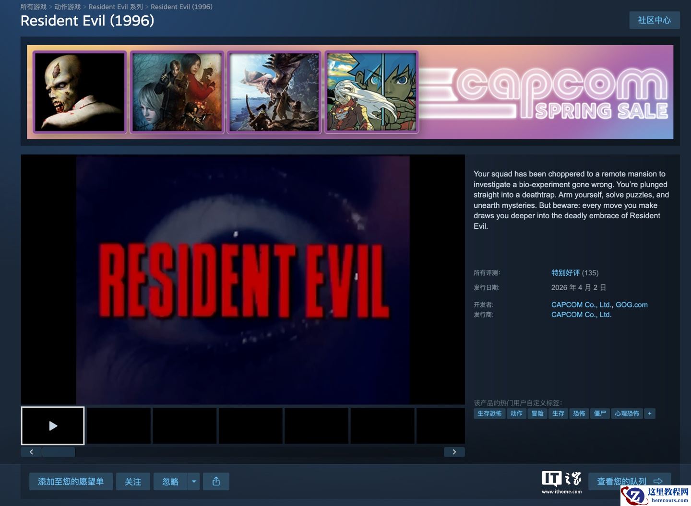Click the 发行商: label

click(x=484, y=315)
